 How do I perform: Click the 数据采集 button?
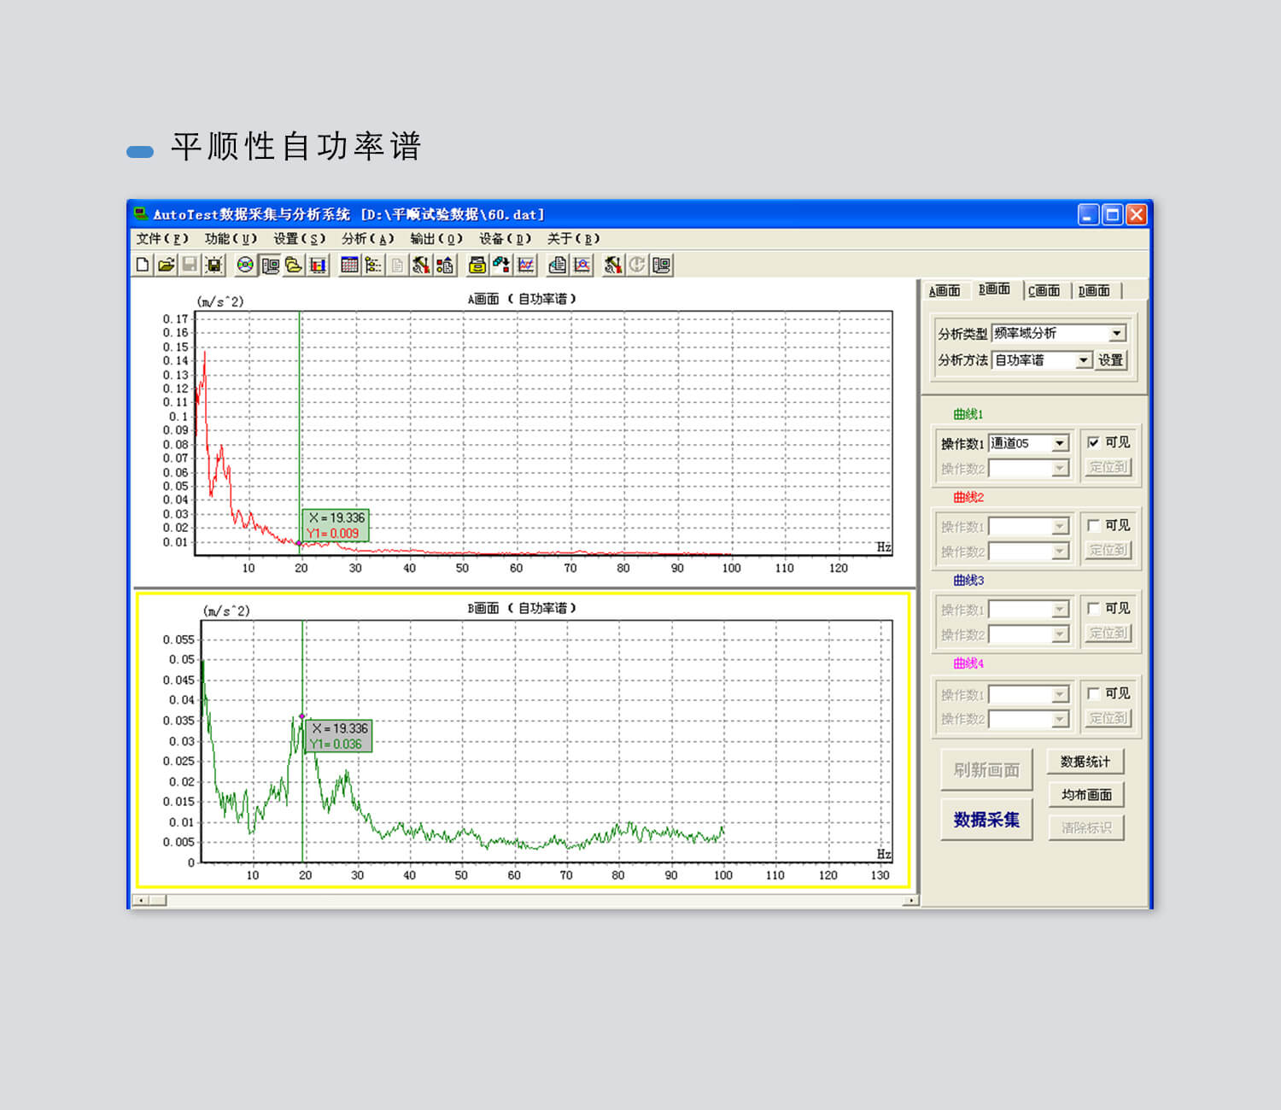click(986, 820)
